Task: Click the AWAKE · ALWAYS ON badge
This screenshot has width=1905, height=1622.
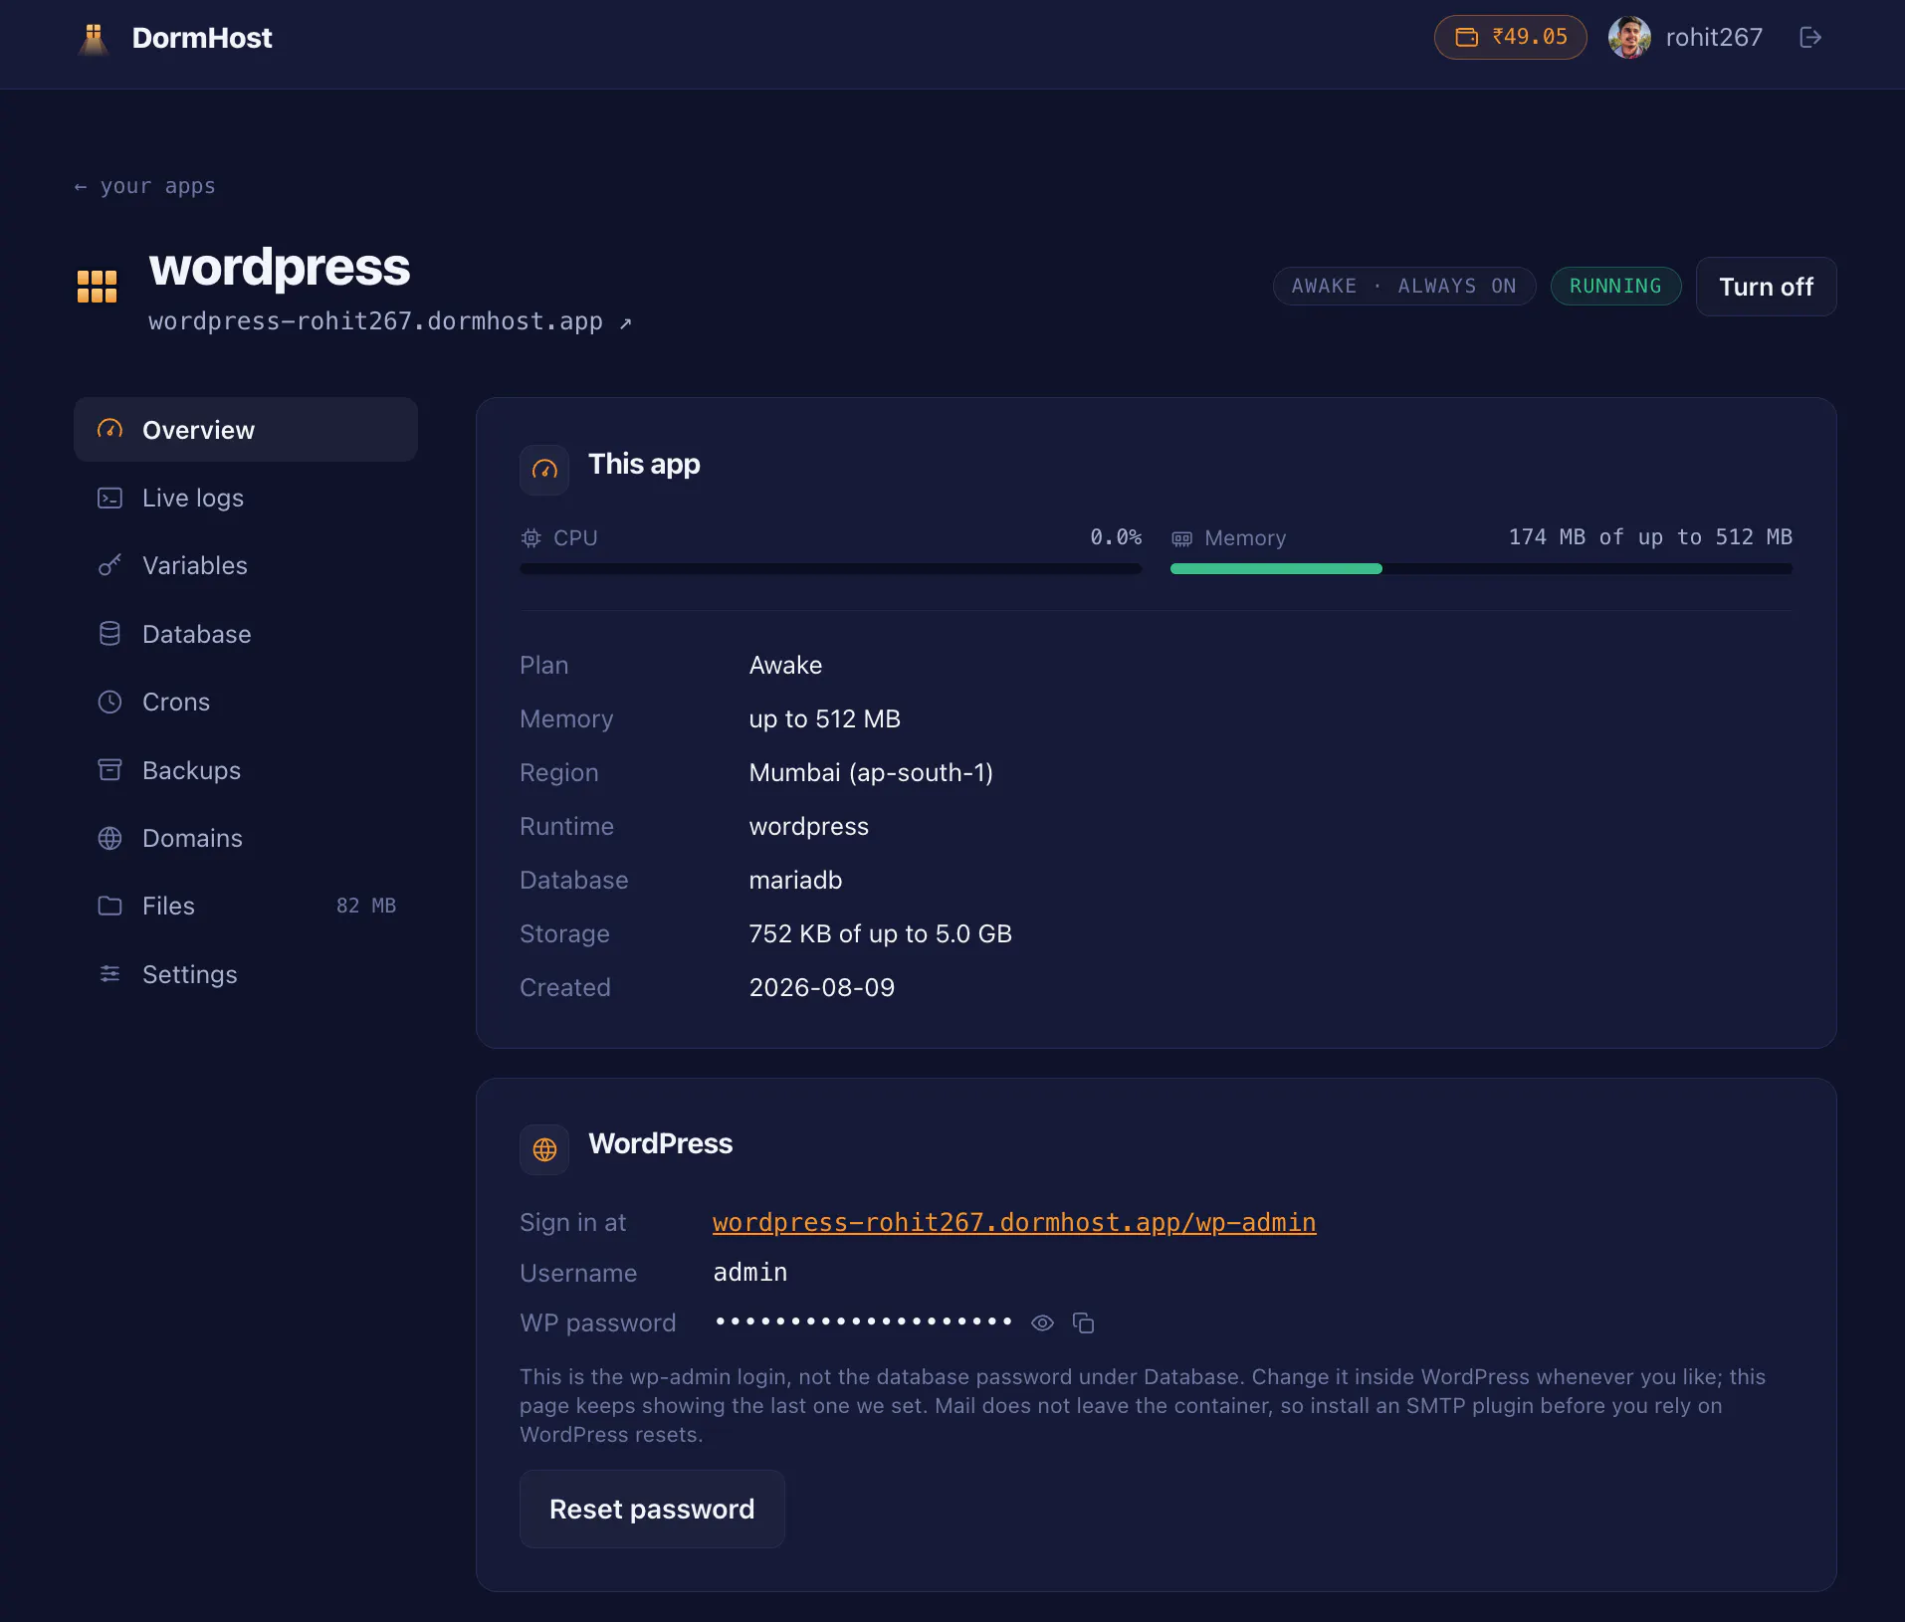Action: coord(1403,286)
